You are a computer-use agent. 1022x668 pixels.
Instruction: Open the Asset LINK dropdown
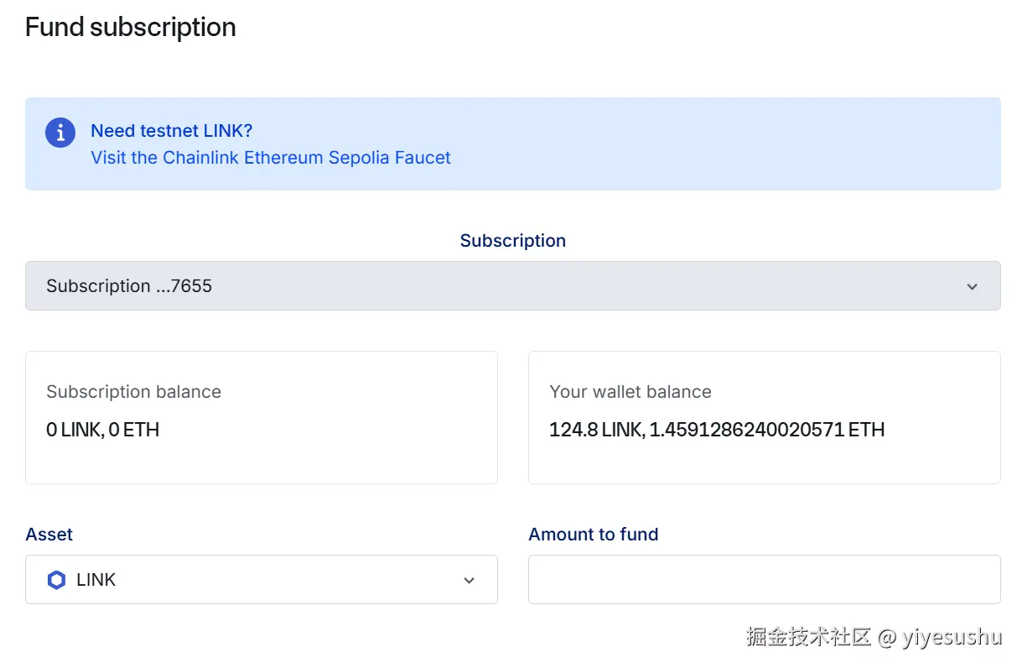click(x=261, y=580)
